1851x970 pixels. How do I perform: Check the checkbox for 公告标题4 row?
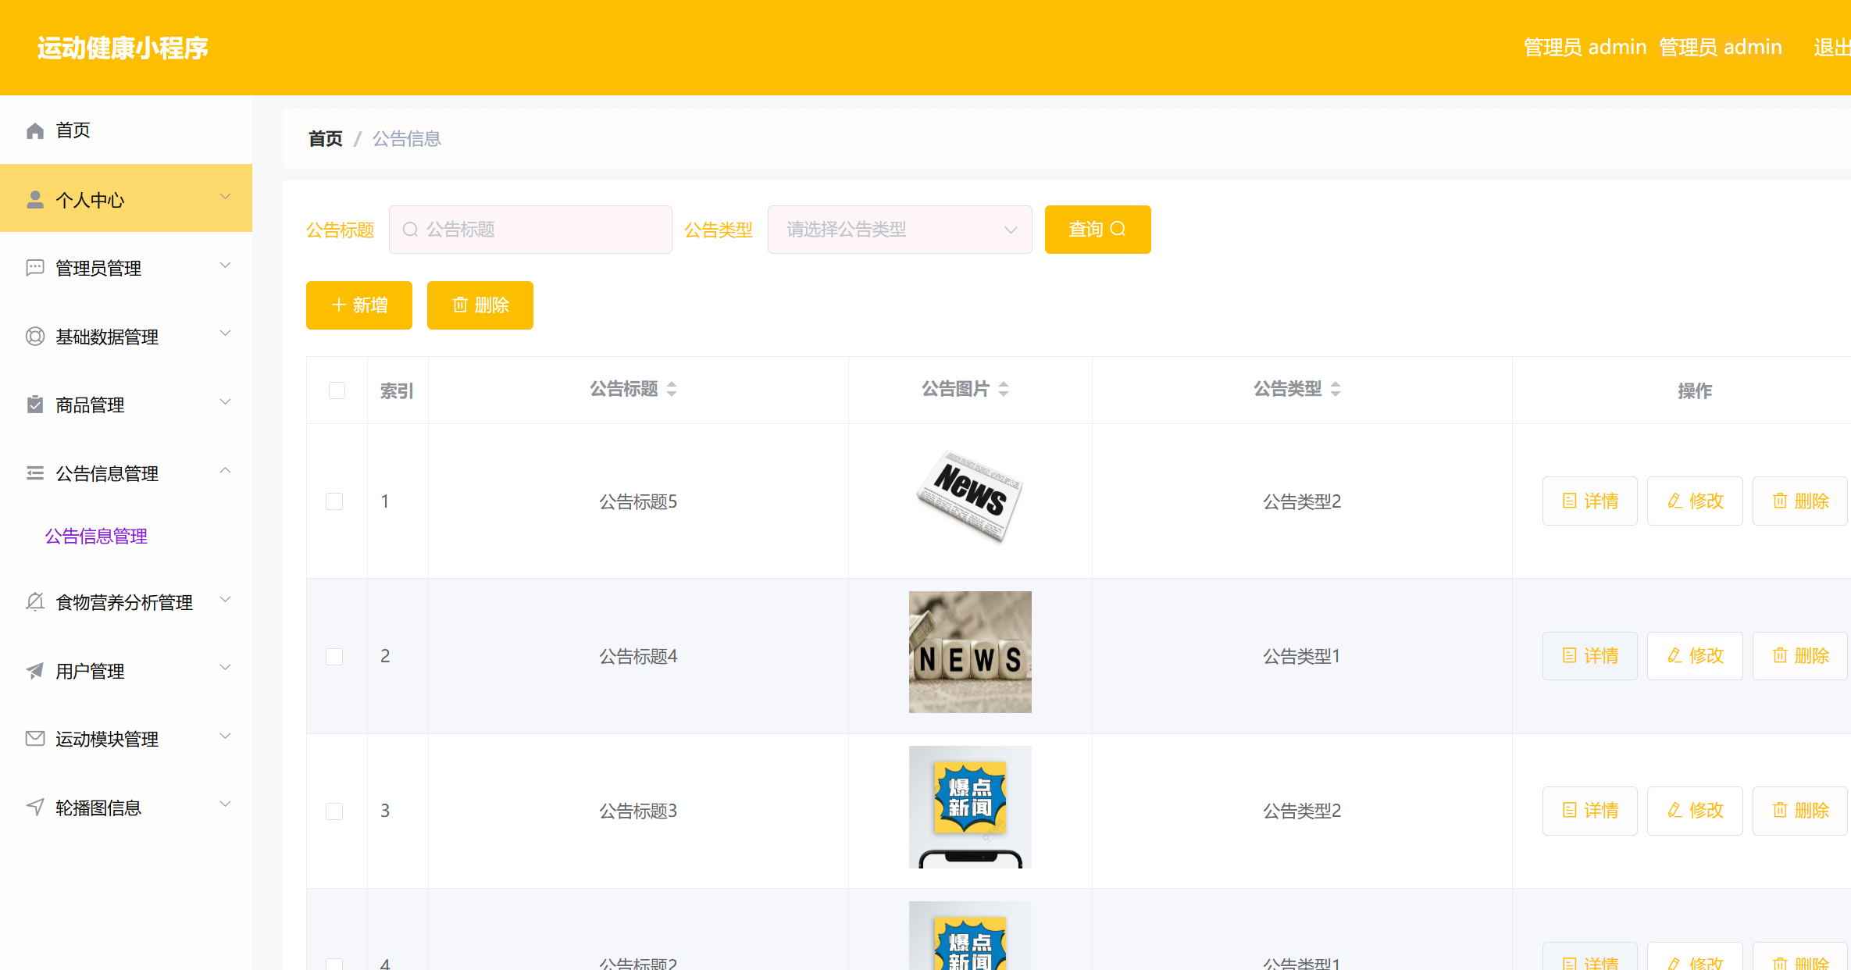[x=335, y=655]
